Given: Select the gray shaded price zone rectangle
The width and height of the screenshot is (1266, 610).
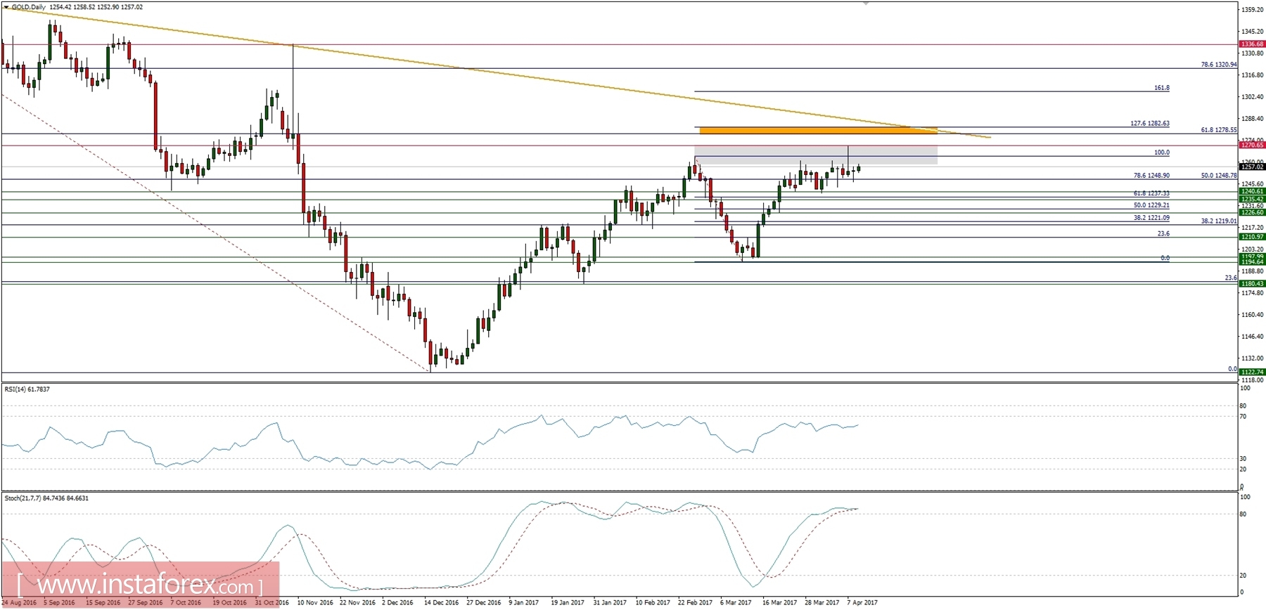Looking at the screenshot, I should click(x=816, y=155).
